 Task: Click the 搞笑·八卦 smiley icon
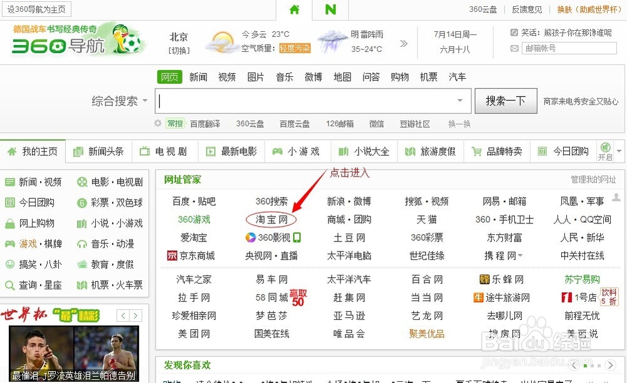pyautogui.click(x=9, y=264)
